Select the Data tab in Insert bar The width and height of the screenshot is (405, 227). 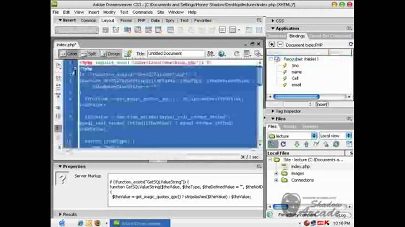[x=155, y=20]
